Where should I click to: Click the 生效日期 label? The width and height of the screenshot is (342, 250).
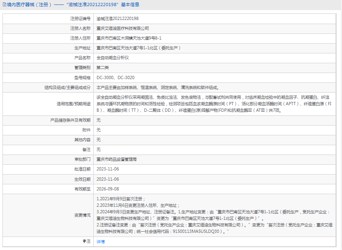click(83, 179)
